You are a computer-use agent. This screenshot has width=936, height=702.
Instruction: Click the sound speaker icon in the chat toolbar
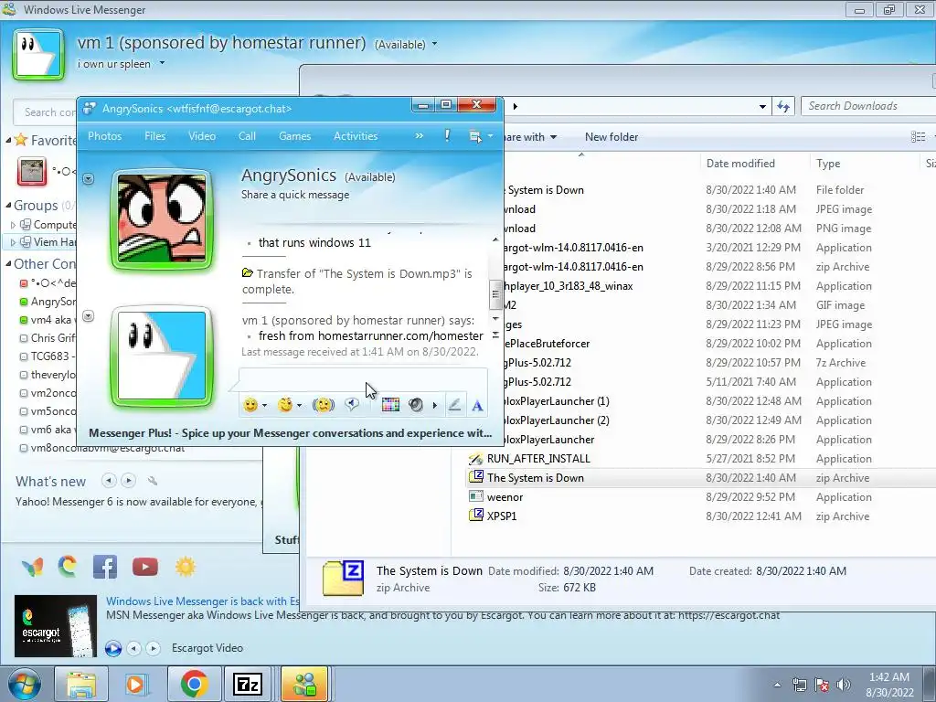point(416,405)
